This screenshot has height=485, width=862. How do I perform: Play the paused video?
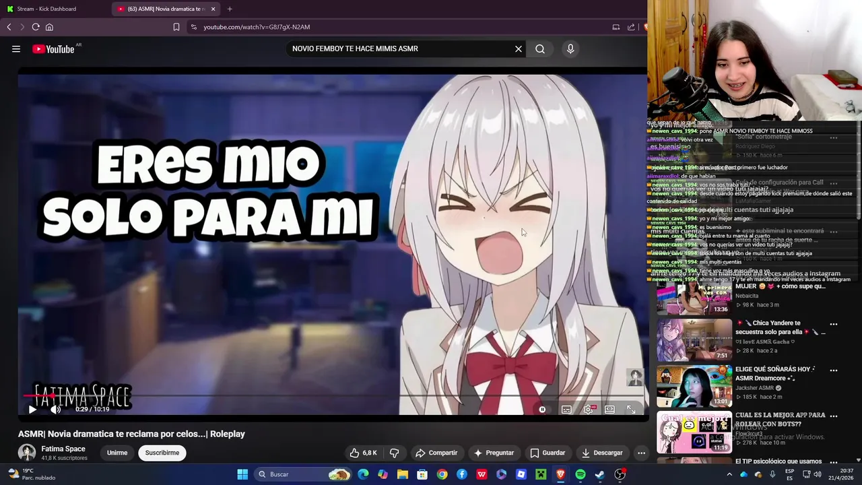32,409
